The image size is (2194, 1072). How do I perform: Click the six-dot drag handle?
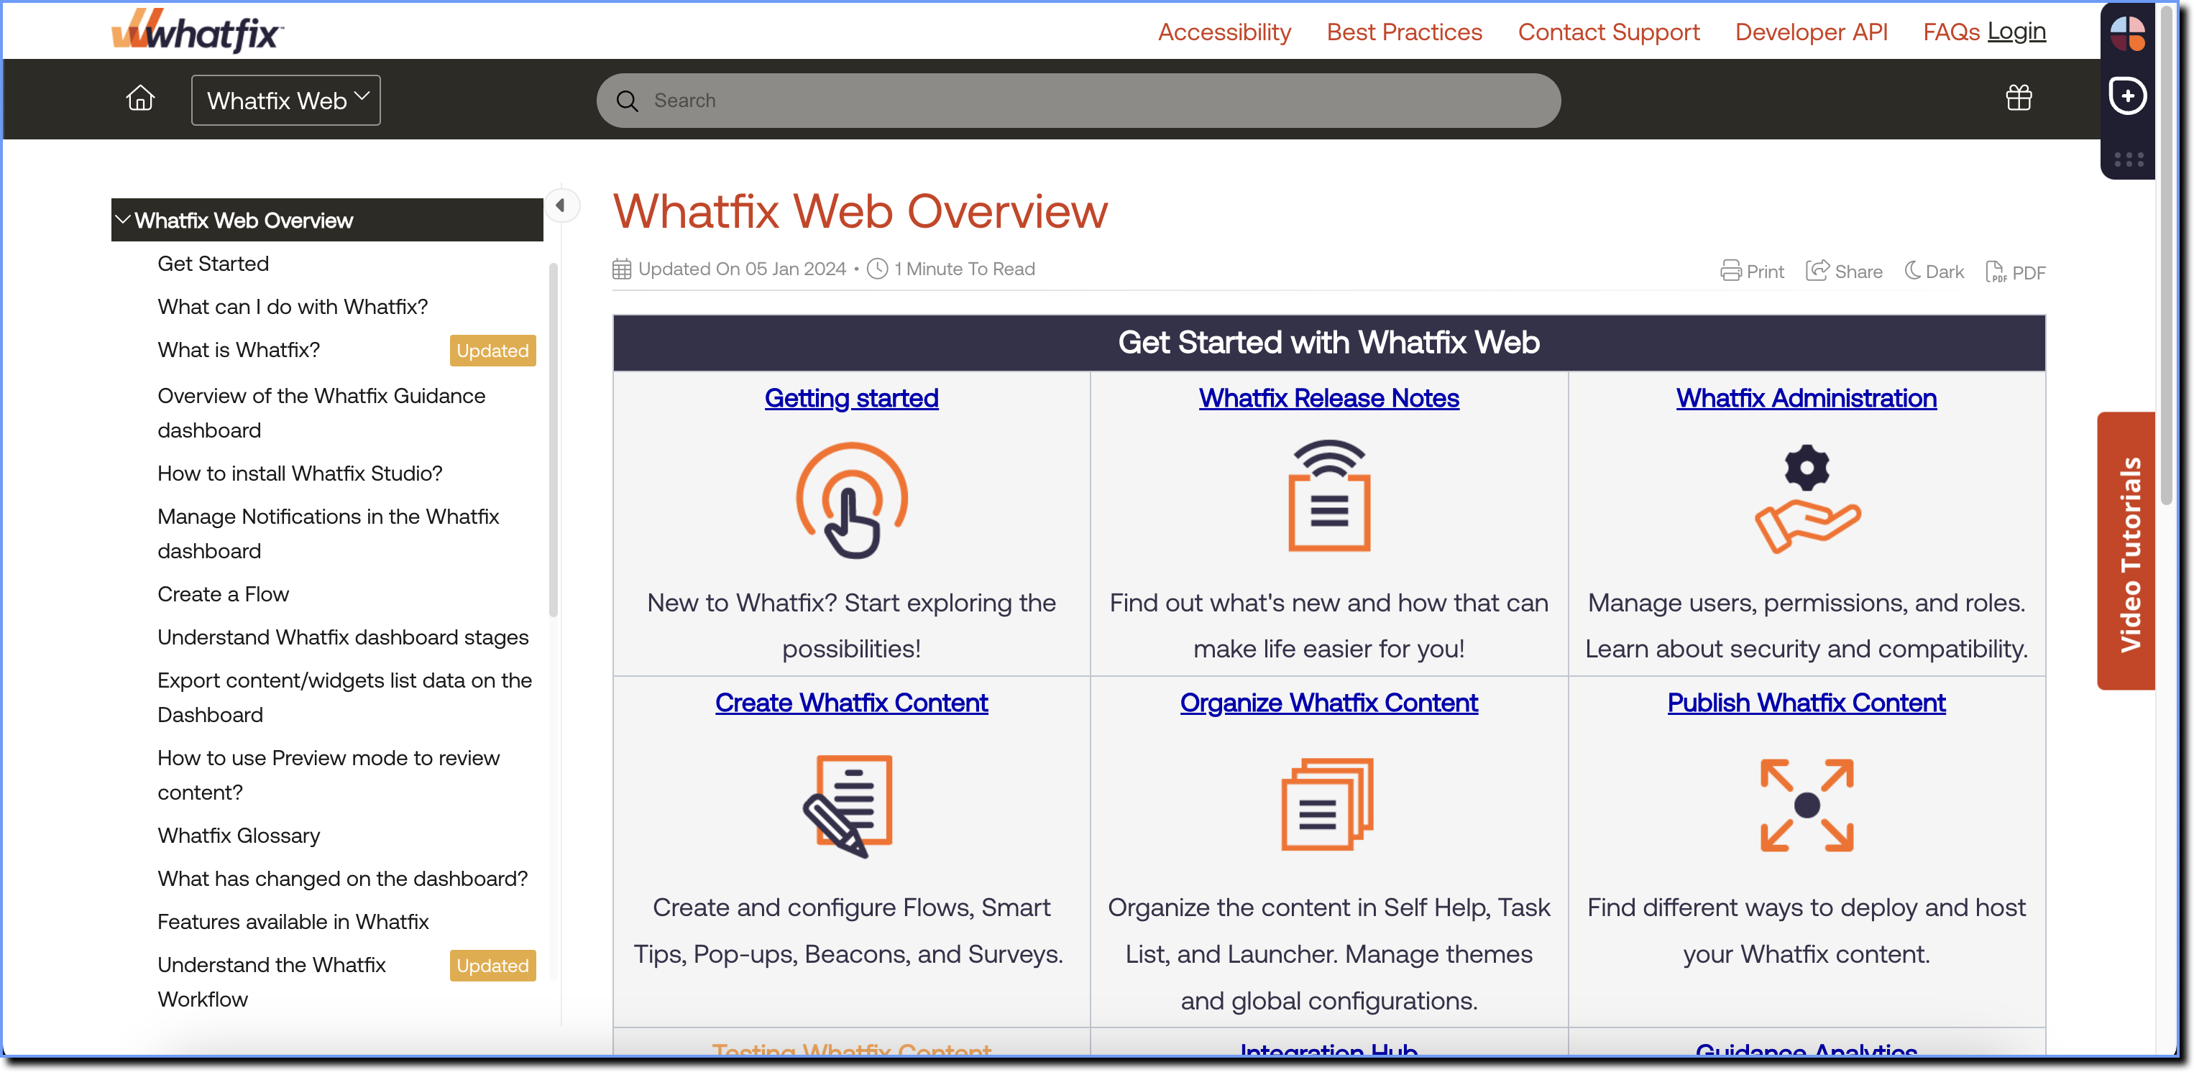pos(2128,160)
